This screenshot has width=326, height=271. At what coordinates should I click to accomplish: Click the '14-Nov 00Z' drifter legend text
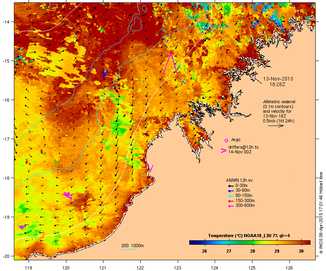pyautogui.click(x=240, y=152)
